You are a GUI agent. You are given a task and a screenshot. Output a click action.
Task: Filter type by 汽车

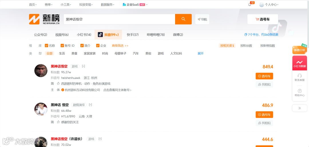[136, 53]
